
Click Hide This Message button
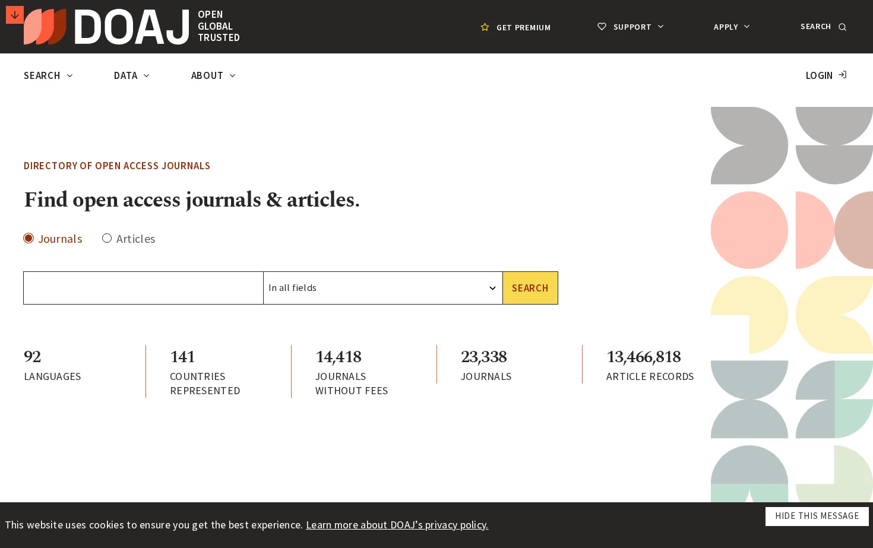point(817,516)
